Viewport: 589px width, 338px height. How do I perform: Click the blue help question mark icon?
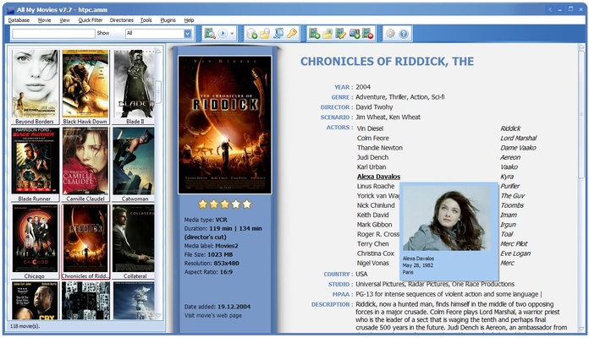(x=405, y=34)
